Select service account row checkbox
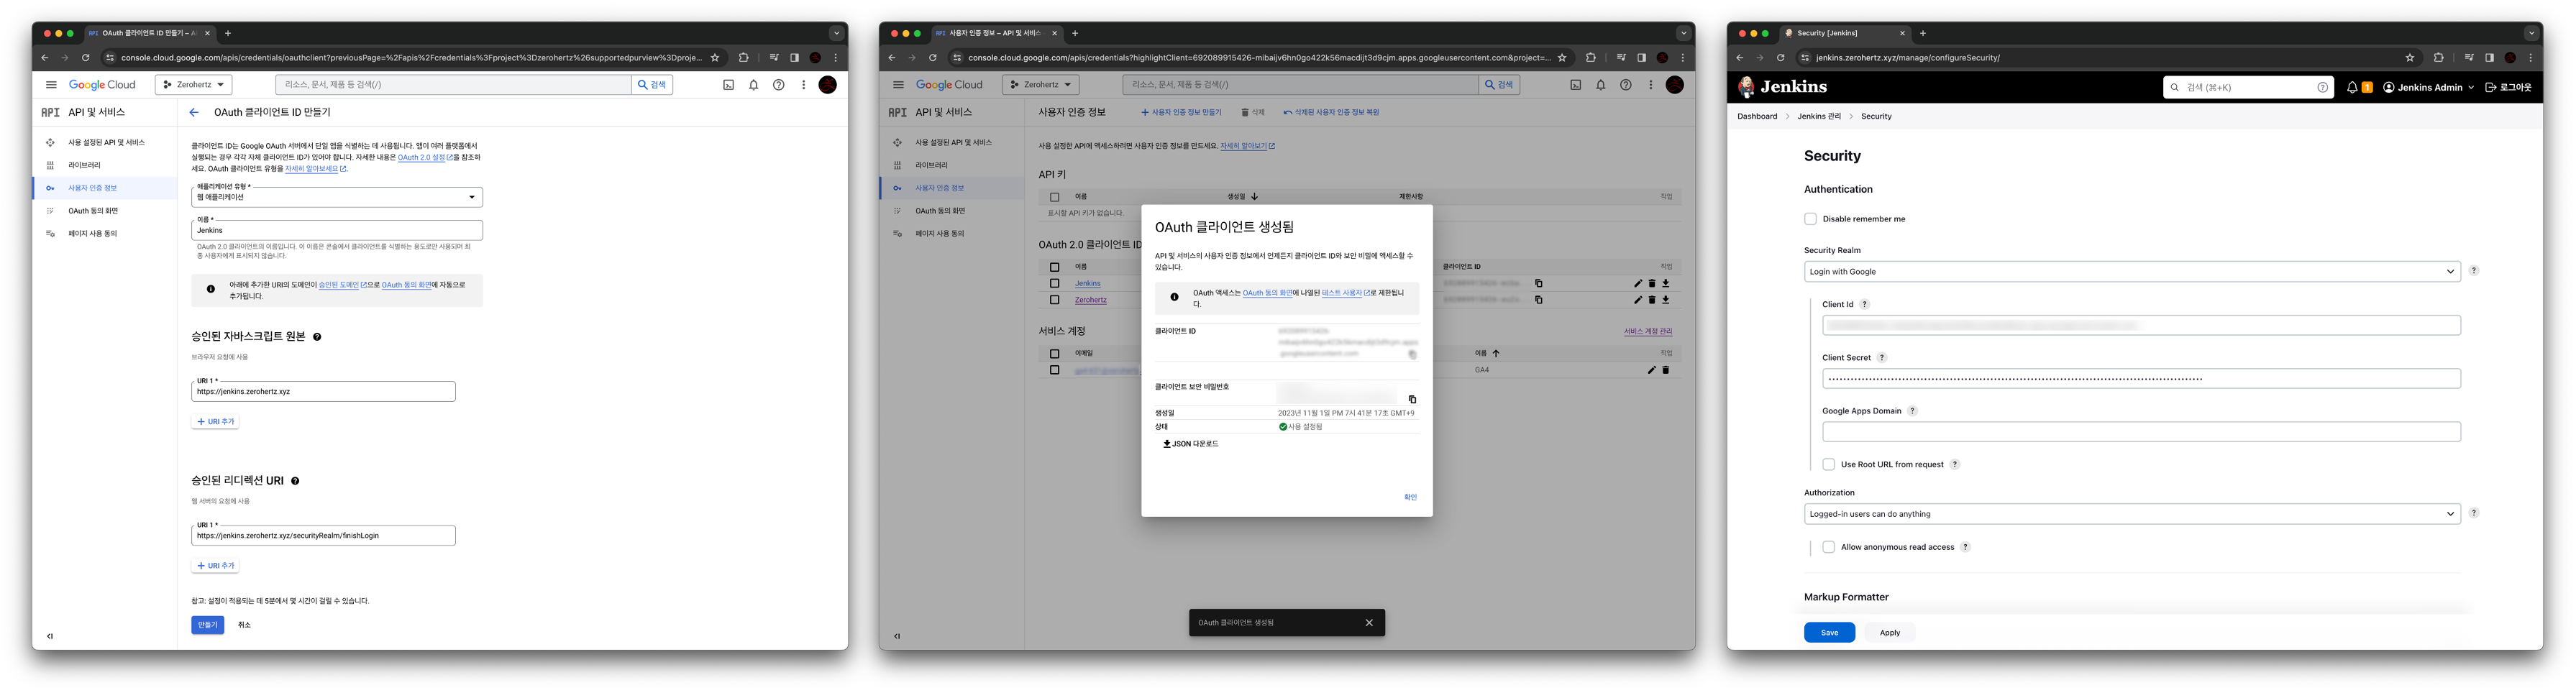2576x693 pixels. coord(1054,370)
